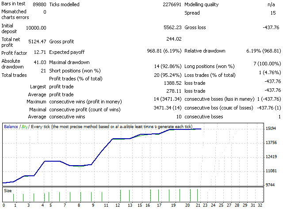Select the Expected payoff value 244.02
Screen dimensions: 283x212
click(173, 39)
